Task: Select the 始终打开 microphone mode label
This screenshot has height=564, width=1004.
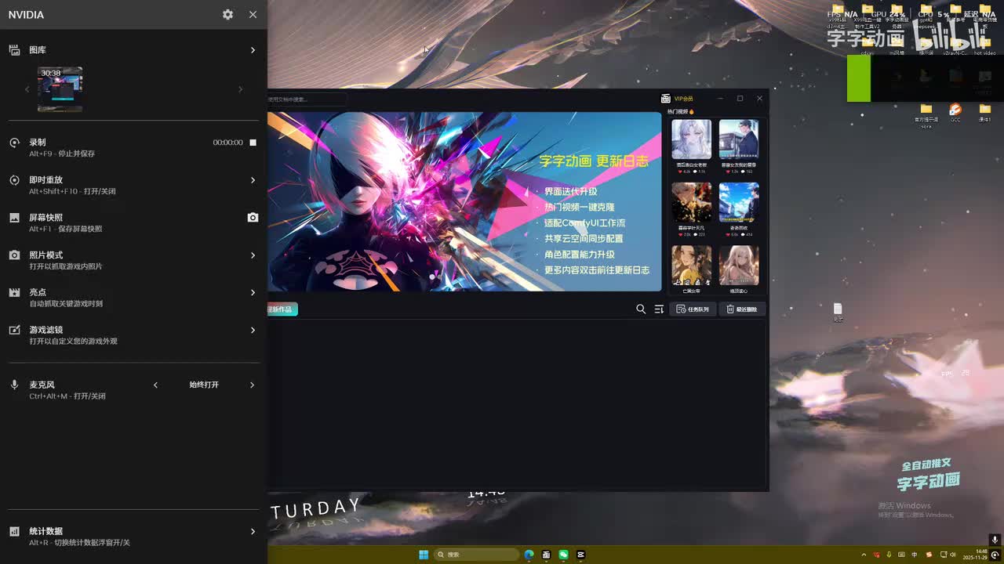Action: click(204, 385)
